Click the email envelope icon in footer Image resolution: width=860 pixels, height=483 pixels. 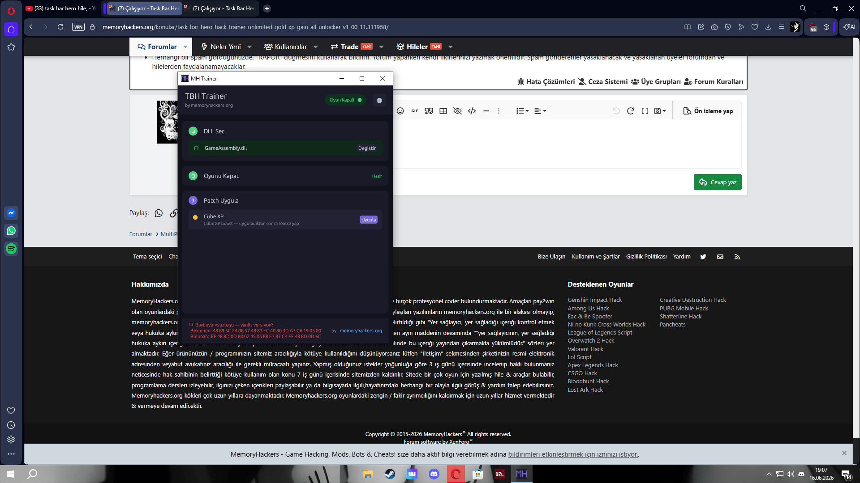pos(720,257)
